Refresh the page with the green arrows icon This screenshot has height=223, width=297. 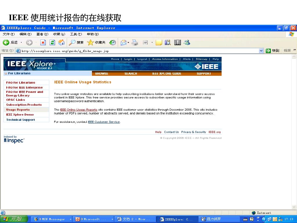click(52, 42)
